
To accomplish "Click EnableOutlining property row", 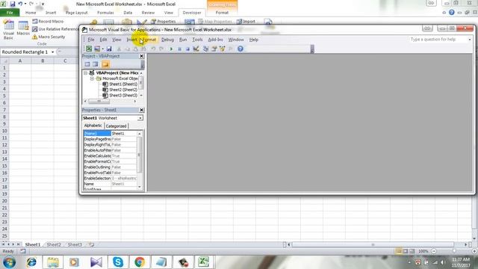I will [110, 167].
